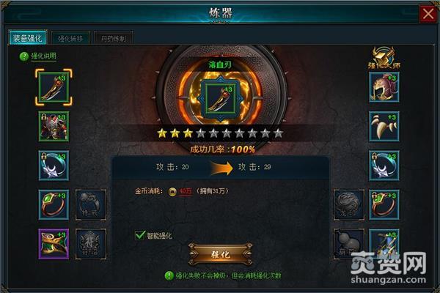Select the right green gem ring slot
This screenshot has height=293, width=440.
click(384, 205)
